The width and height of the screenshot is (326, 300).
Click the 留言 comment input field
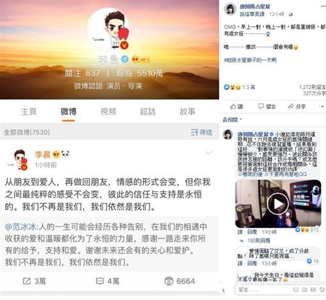click(x=264, y=290)
